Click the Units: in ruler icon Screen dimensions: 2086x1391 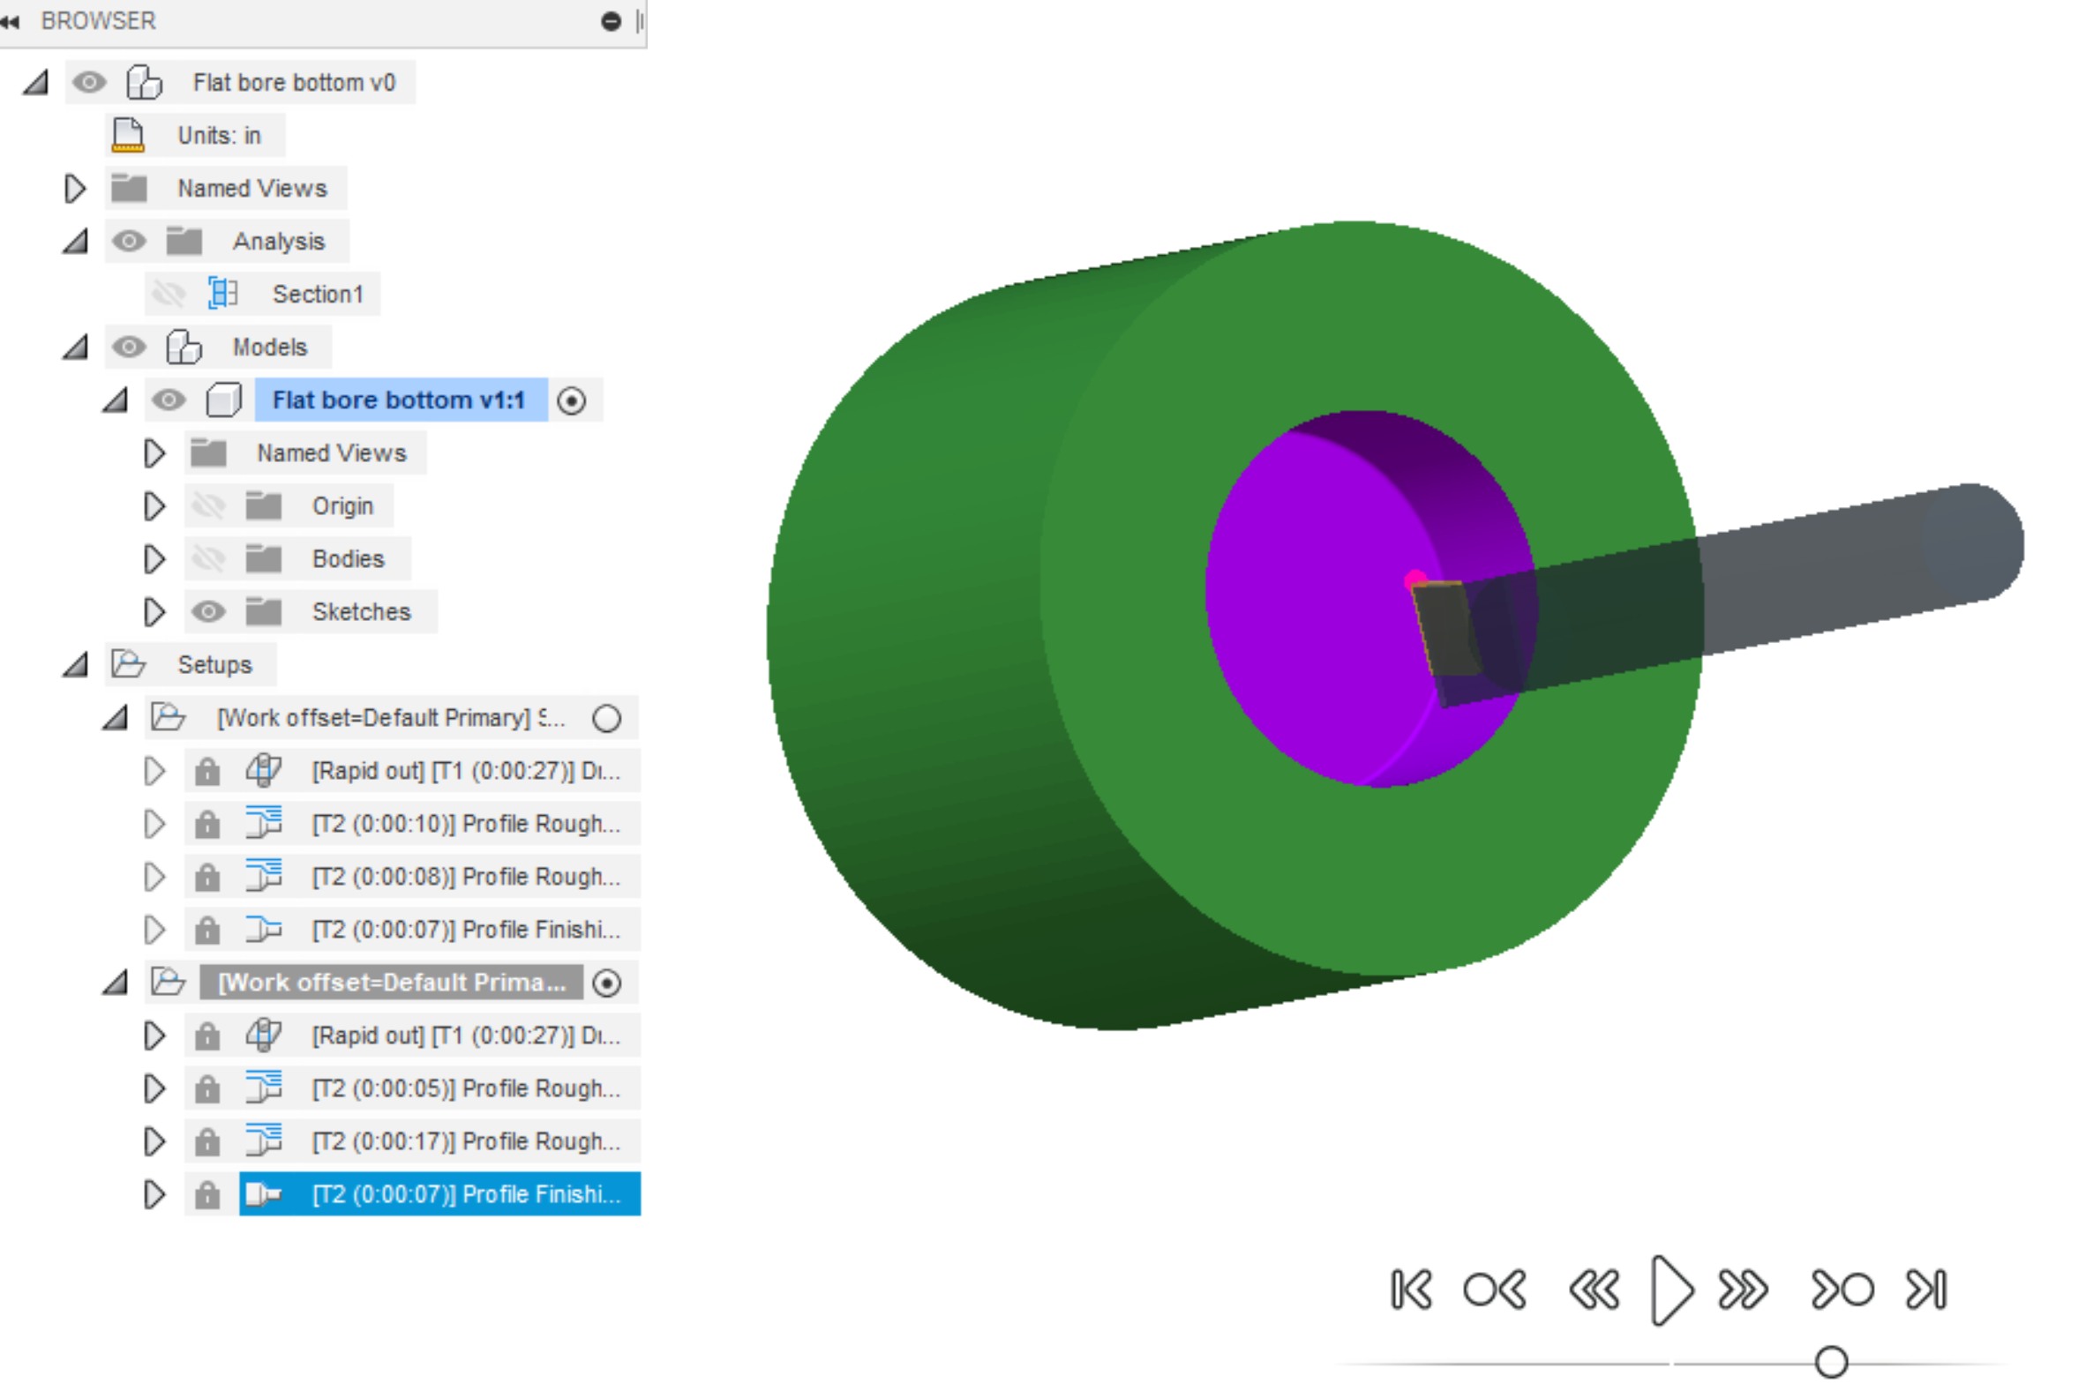[x=129, y=136]
